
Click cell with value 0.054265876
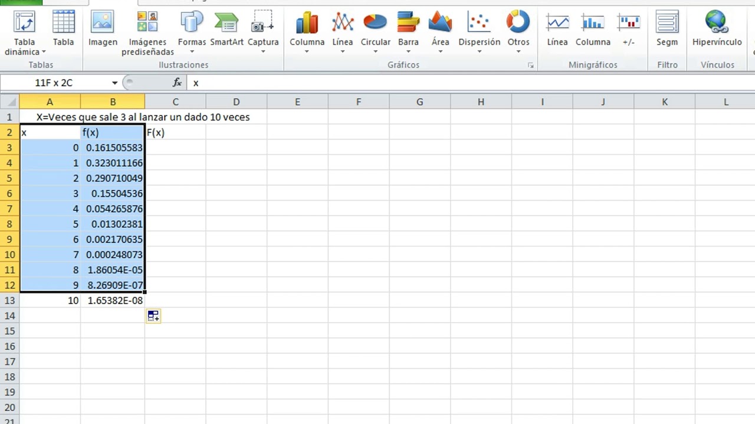[x=113, y=209]
